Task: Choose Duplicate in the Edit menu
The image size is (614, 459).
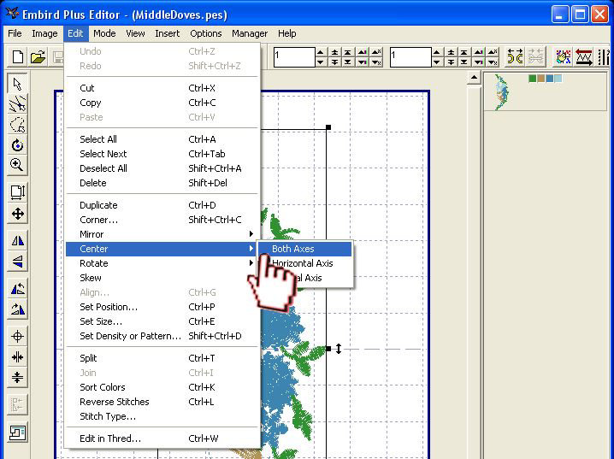Action: coord(162,205)
